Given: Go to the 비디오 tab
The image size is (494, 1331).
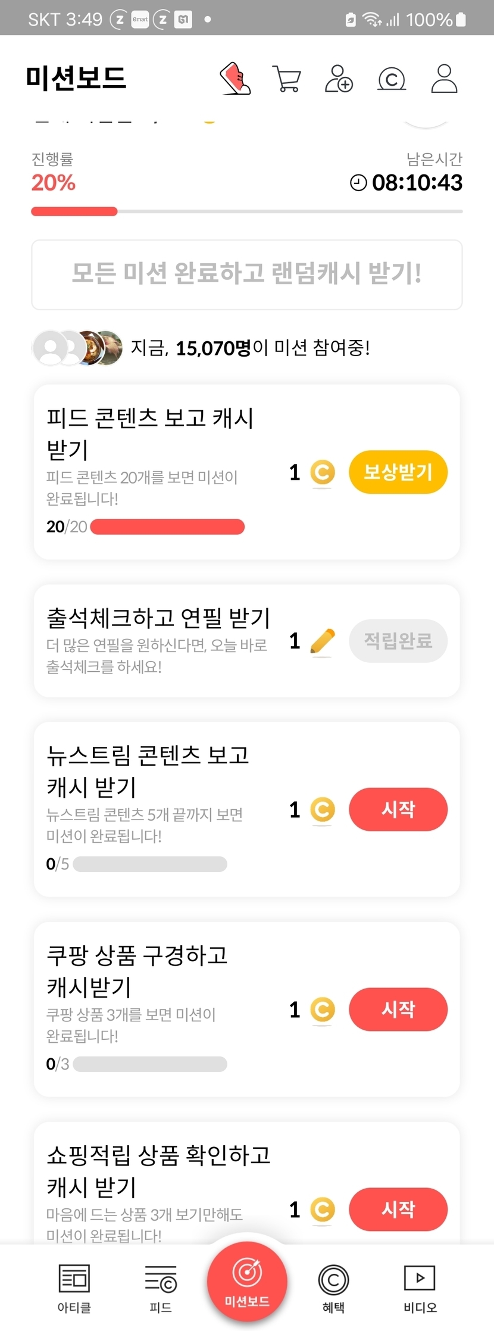Looking at the screenshot, I should tap(420, 1288).
